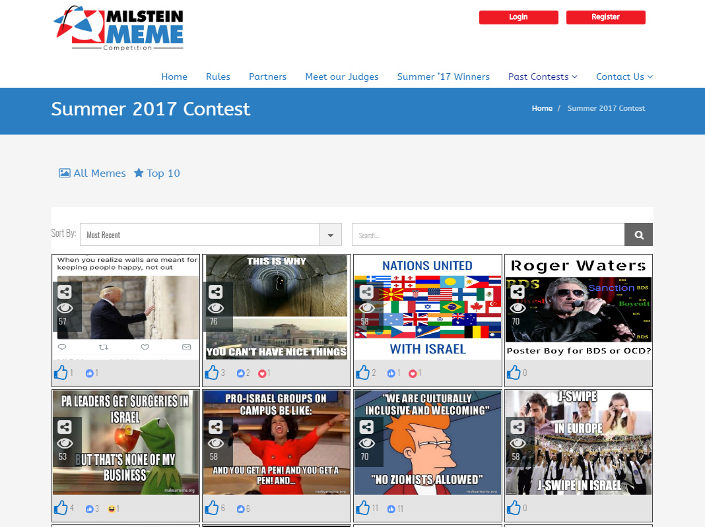The width and height of the screenshot is (705, 527).
Task: Click Home in the breadcrumb
Action: click(542, 108)
